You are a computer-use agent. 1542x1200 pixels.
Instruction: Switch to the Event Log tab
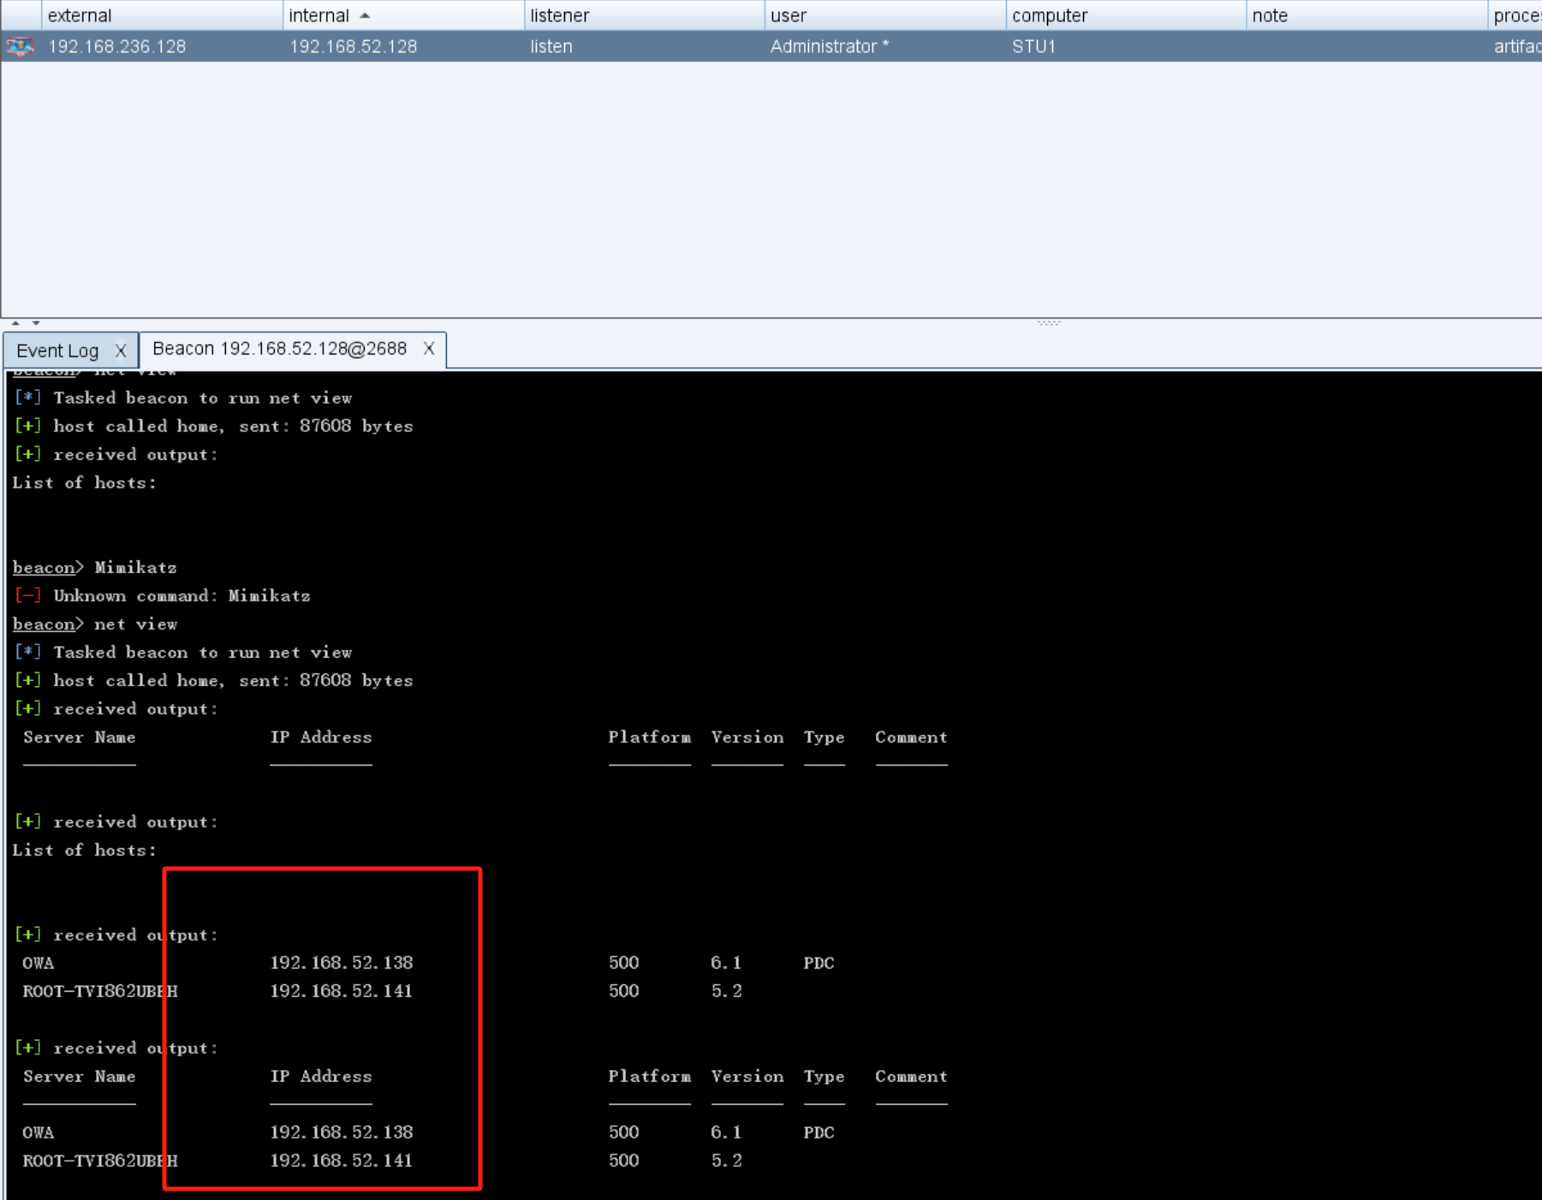57,350
